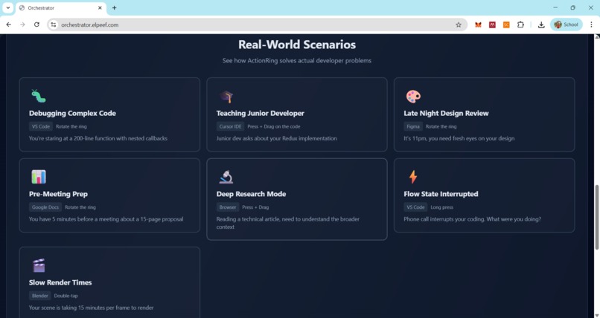Select the Orchestrator browser tab
Screen dimensions: 600x318
point(61,8)
